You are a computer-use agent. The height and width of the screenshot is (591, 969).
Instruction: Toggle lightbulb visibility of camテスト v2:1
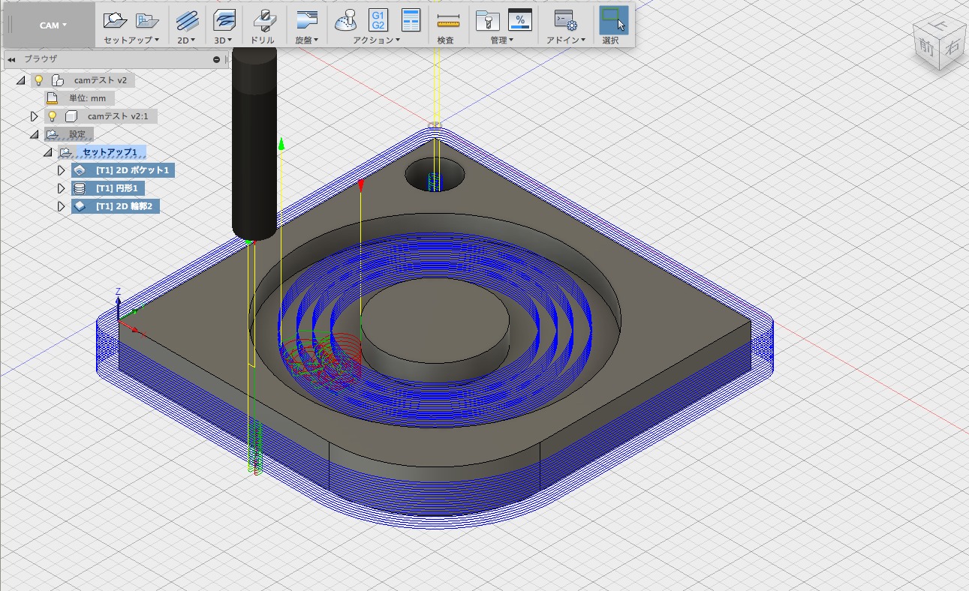tap(53, 116)
